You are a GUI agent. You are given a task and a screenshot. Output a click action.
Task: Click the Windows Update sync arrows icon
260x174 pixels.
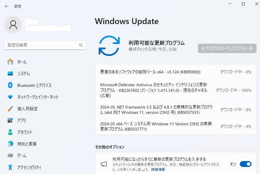coord(109,45)
